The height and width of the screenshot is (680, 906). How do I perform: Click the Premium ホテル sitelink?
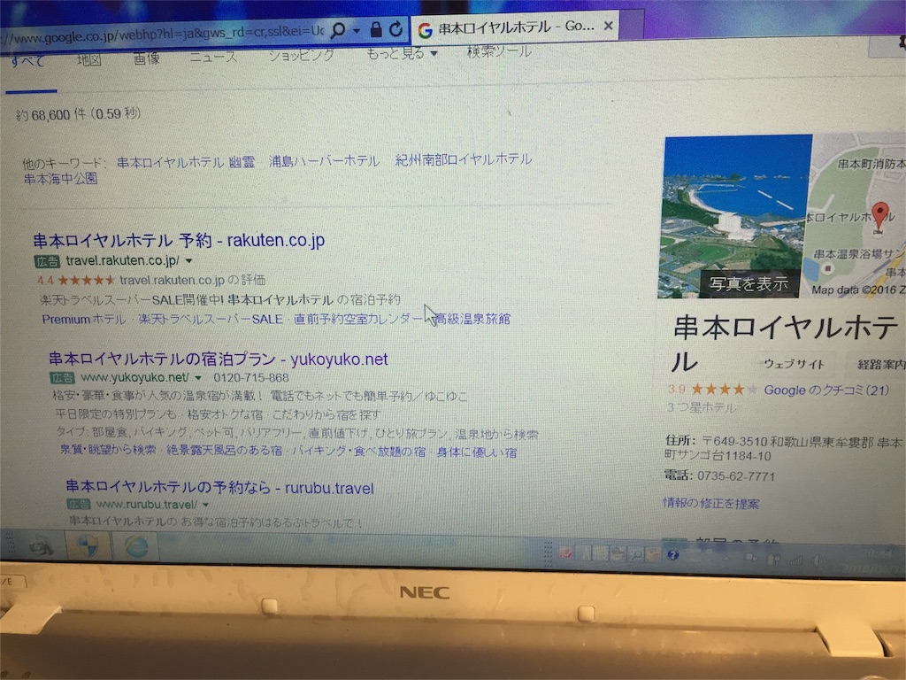83,319
